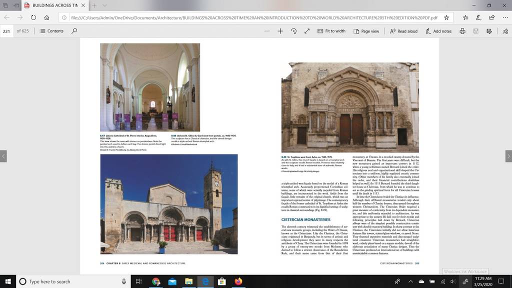The image size is (512, 288).
Task: Open Edge settings and more menu
Action: pos(505,17)
